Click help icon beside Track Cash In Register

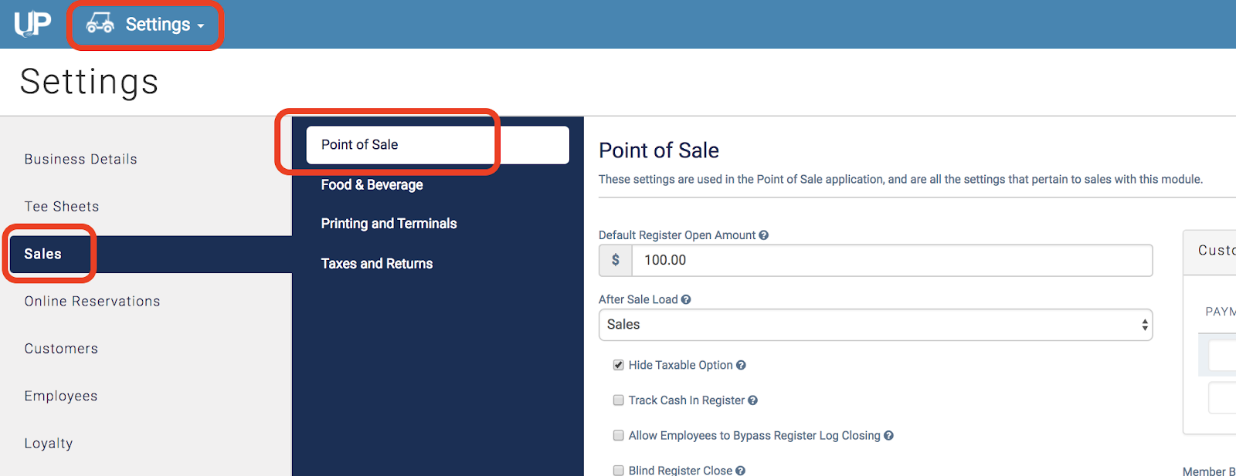coord(752,400)
